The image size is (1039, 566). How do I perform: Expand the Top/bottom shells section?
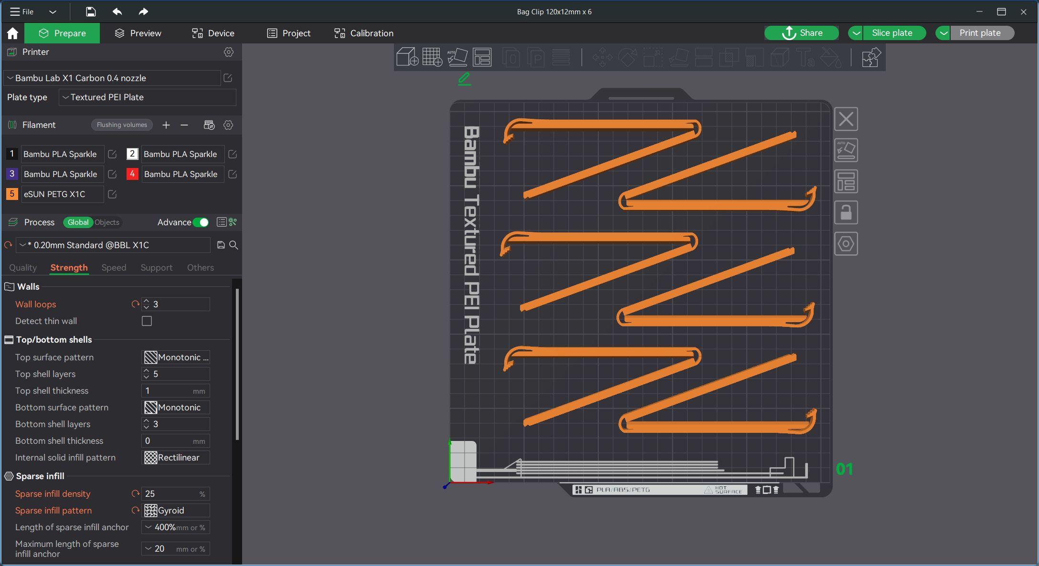53,339
